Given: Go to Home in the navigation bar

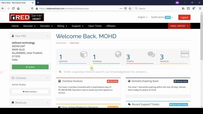Looking at the screenshot, I should point(15,26).
